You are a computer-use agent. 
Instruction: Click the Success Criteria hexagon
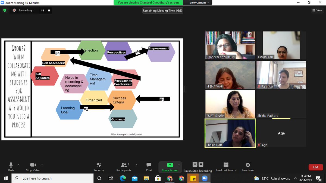pos(121,100)
